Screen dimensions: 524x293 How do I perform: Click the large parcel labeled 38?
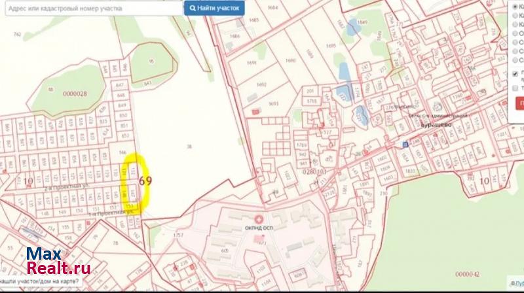point(189,147)
